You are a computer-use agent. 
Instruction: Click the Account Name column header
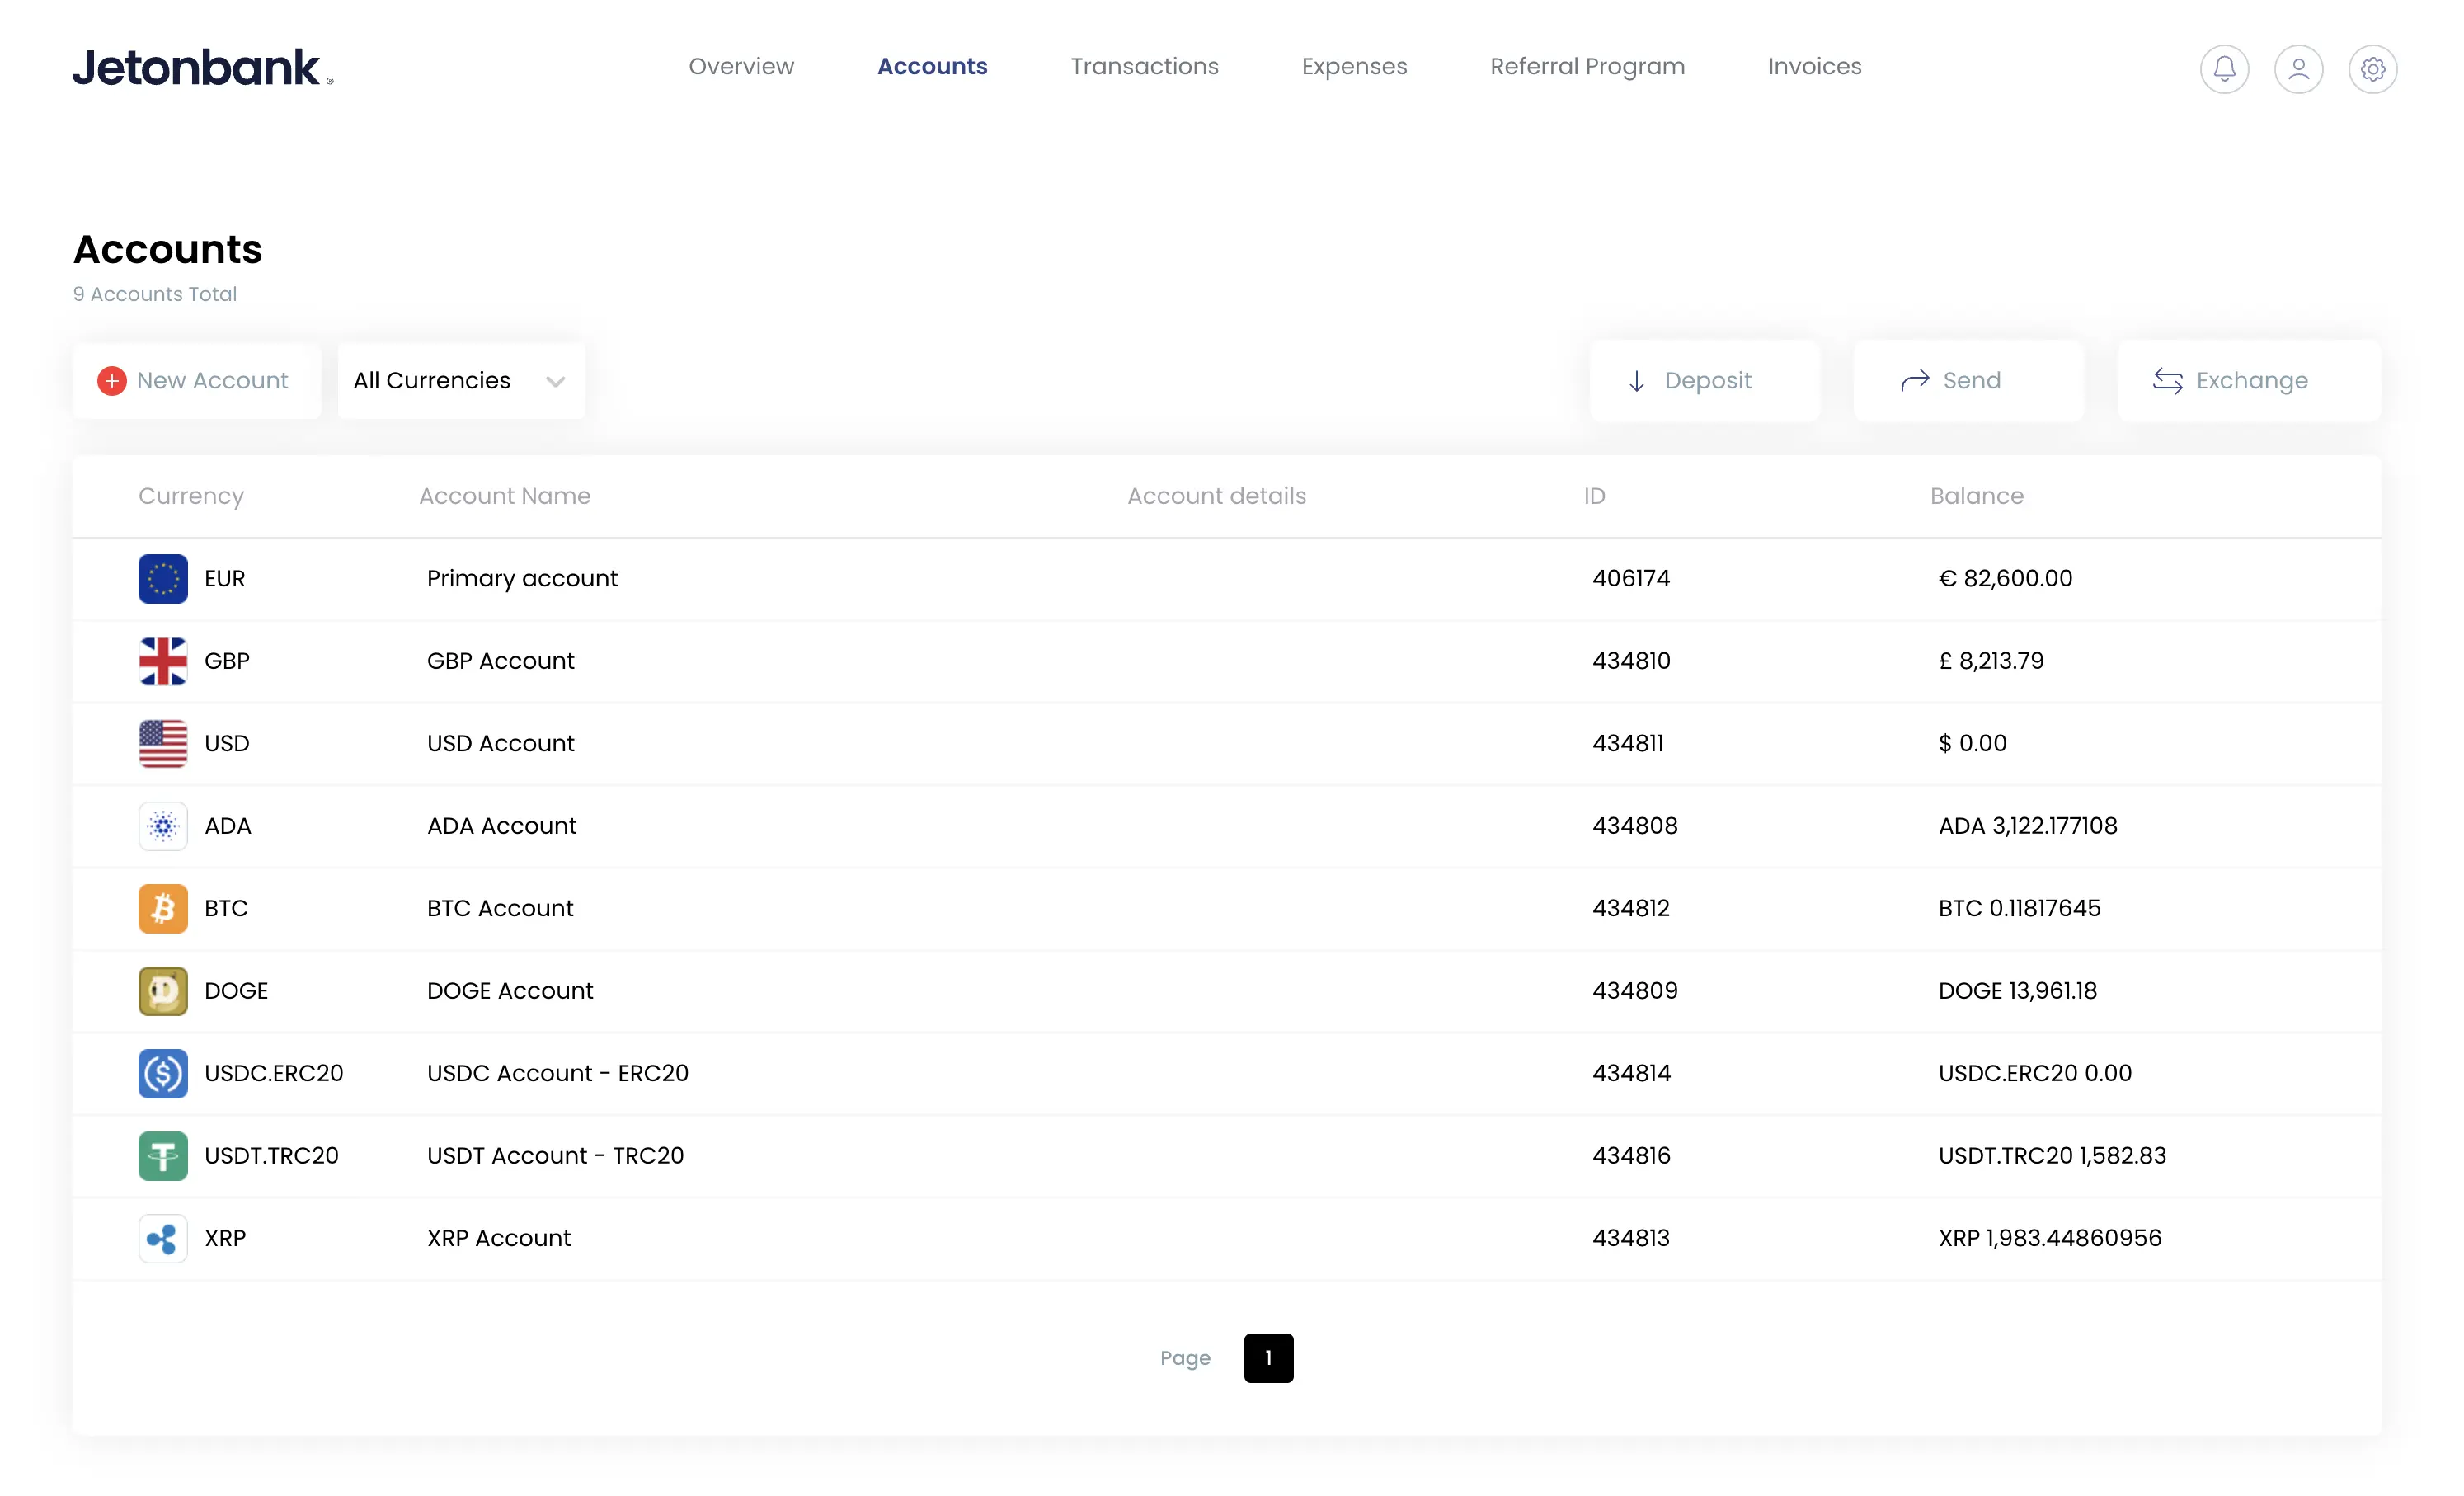tap(504, 496)
